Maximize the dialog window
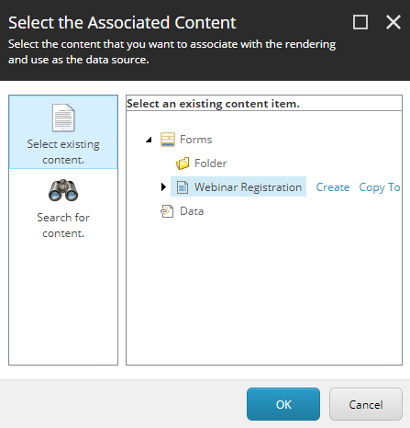The height and width of the screenshot is (428, 410). [360, 22]
